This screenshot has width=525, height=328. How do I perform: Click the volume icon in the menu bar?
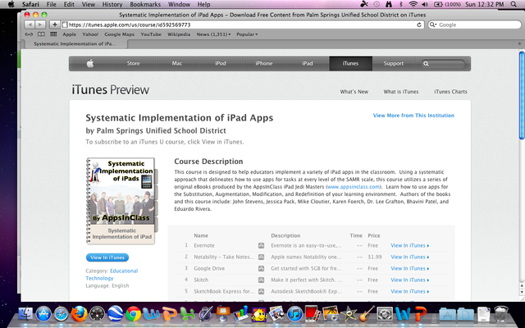tap(425, 4)
